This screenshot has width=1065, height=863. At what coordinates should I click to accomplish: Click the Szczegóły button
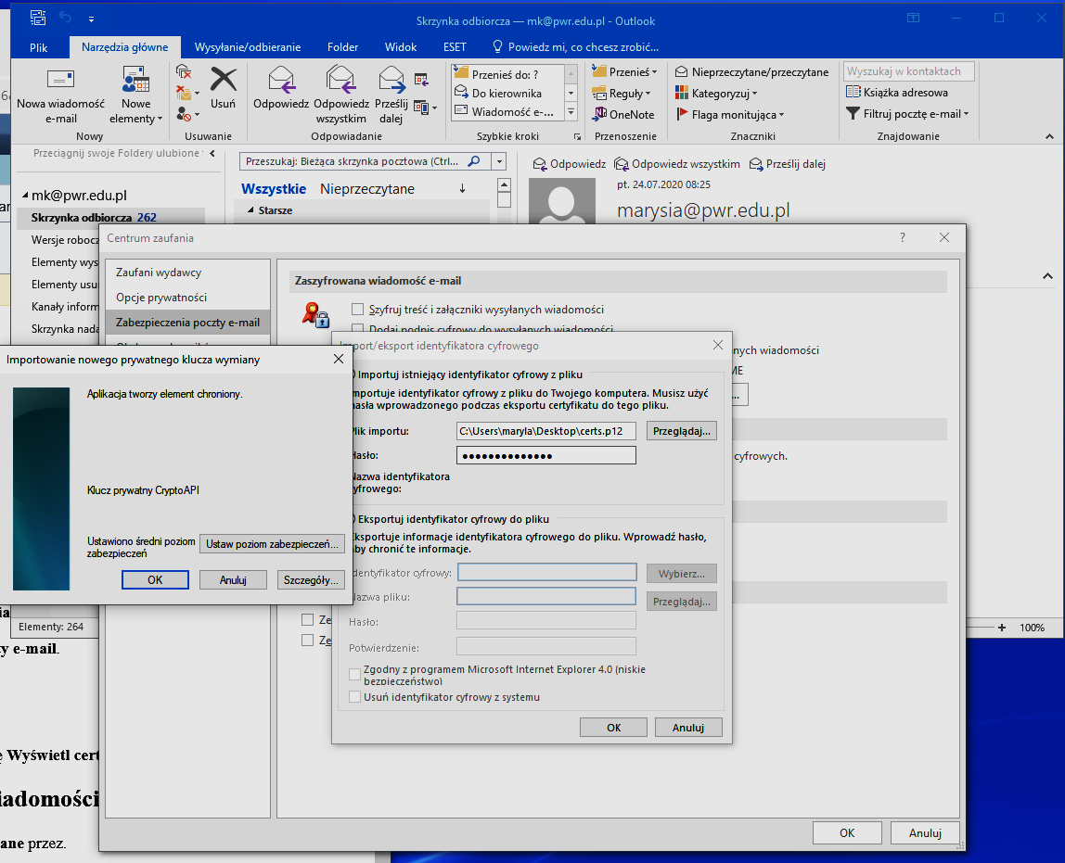click(x=311, y=580)
